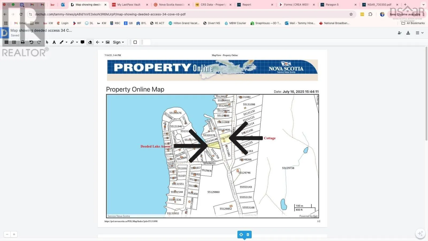Open the hamburger menu at top right
428x241 pixels.
pos(419,33)
